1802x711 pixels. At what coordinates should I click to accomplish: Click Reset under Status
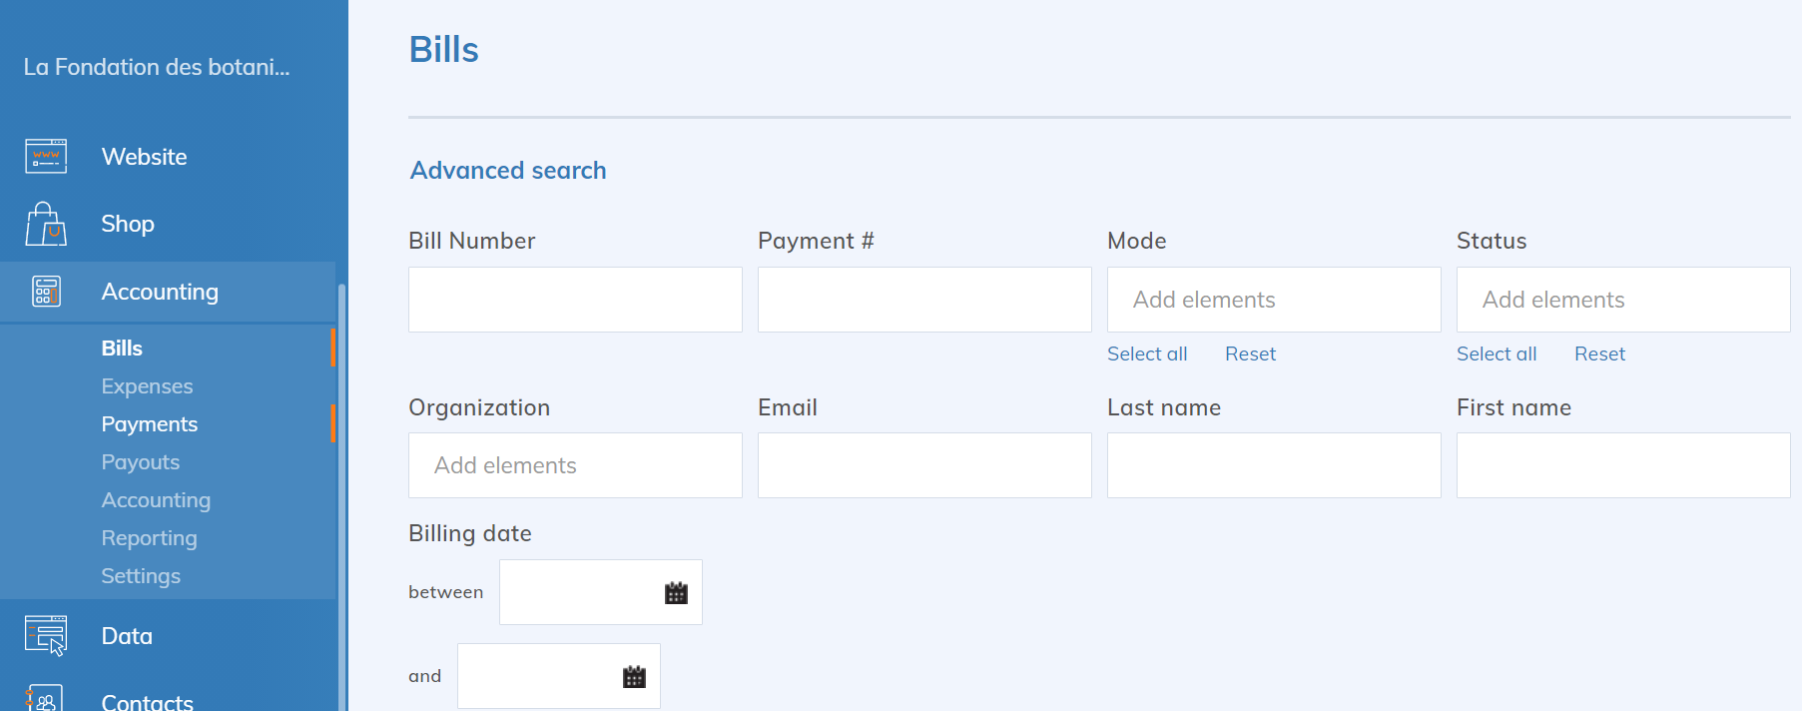[x=1599, y=355]
